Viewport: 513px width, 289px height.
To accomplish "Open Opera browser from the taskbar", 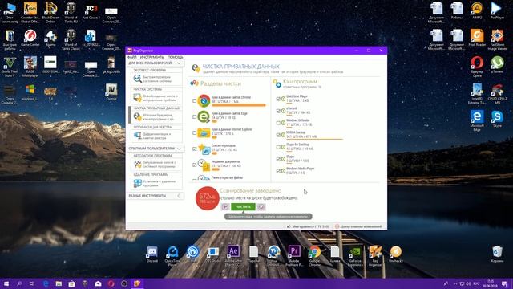I will (x=111, y=283).
